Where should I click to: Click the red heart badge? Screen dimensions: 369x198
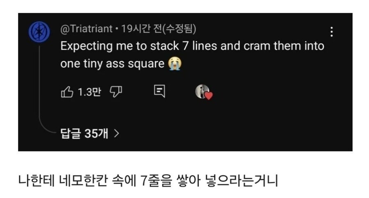pyautogui.click(x=209, y=96)
